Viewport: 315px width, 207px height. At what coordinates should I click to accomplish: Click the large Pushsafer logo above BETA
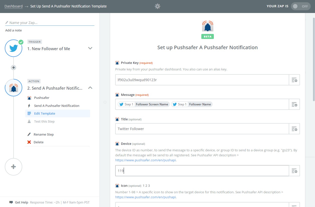[208, 26]
